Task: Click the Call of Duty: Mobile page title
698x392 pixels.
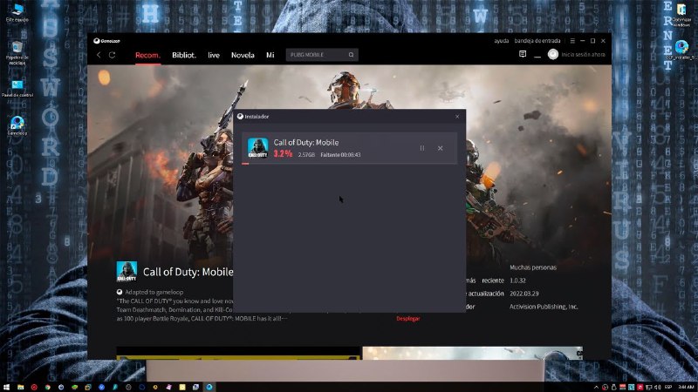Action: (188, 272)
